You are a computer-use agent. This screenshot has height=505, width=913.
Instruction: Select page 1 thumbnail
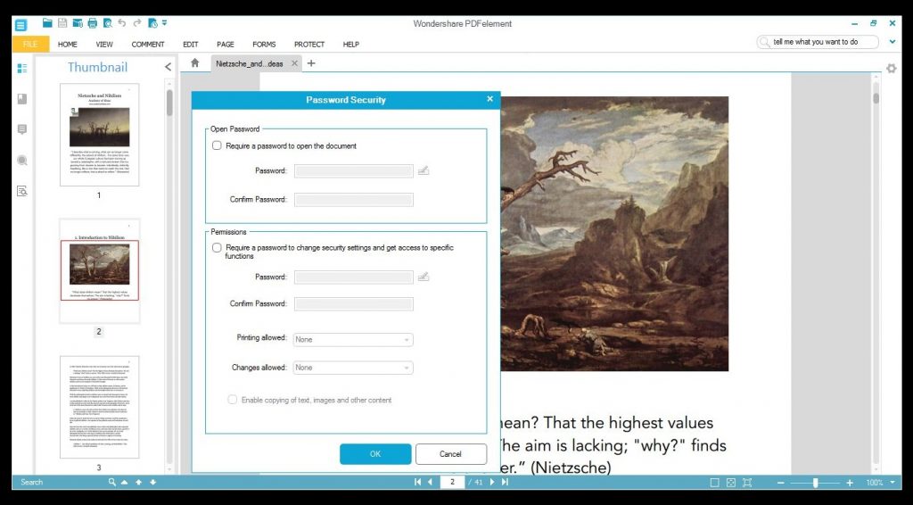(99, 135)
